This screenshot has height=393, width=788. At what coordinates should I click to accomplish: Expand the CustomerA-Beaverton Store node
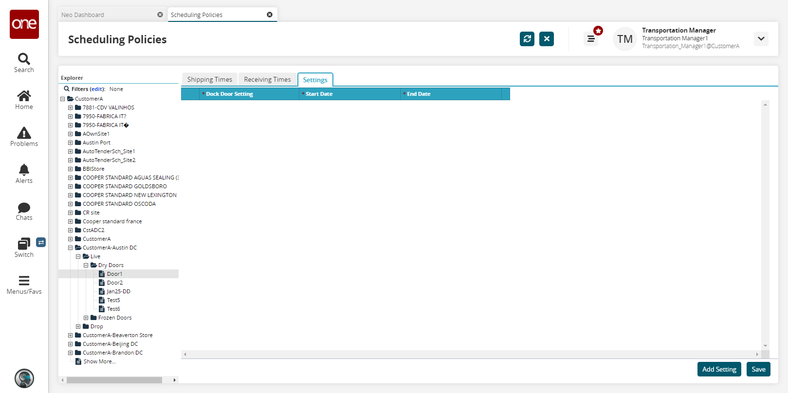[x=71, y=335]
